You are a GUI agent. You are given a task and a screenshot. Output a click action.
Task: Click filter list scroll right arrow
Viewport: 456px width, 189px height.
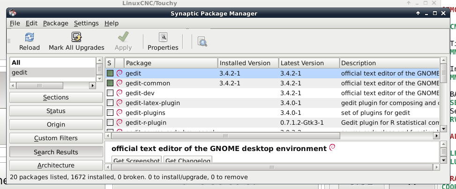coord(92,86)
